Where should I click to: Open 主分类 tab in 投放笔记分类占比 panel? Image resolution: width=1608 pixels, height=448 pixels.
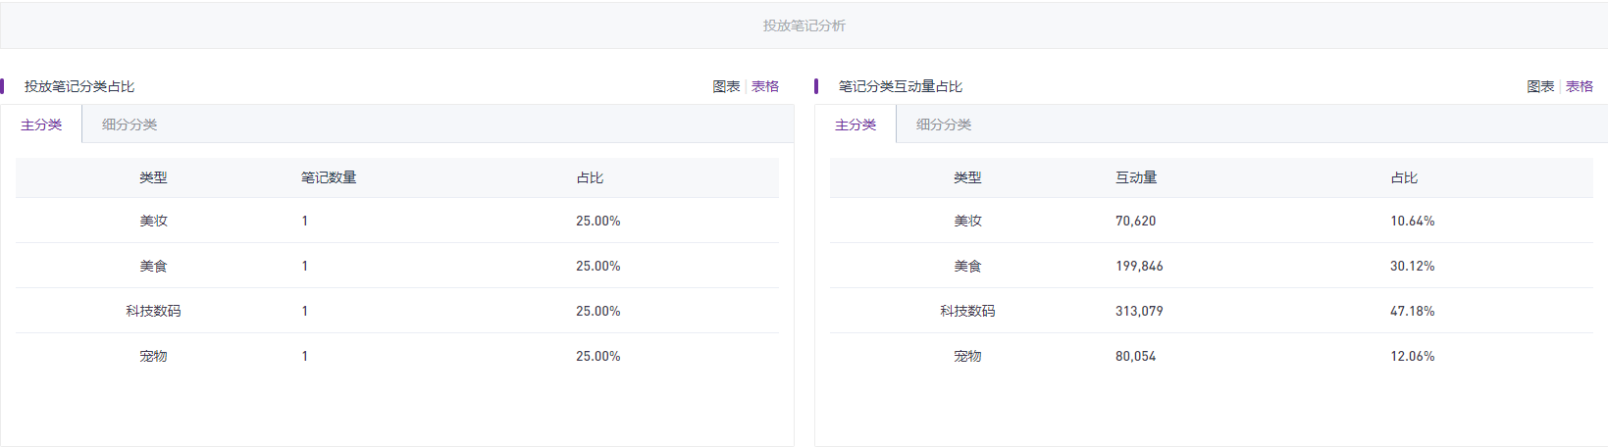41,124
